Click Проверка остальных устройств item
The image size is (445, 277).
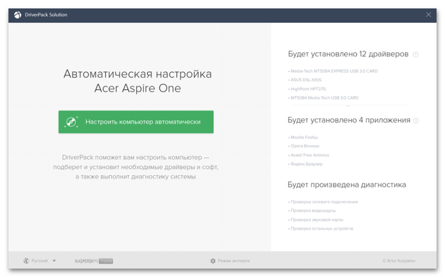pyautogui.click(x=321, y=228)
